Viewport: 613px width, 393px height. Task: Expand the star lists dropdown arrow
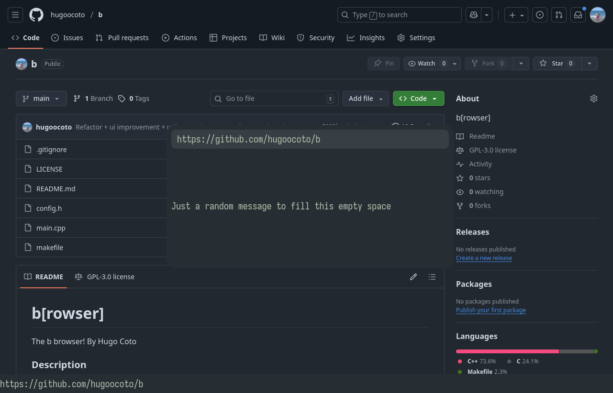point(590,64)
